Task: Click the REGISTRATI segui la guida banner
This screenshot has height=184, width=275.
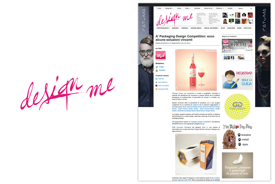Action: [237, 80]
